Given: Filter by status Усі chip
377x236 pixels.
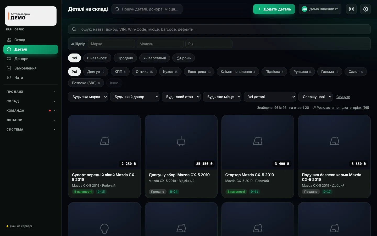Looking at the screenshot, I should pyautogui.click(x=75, y=58).
